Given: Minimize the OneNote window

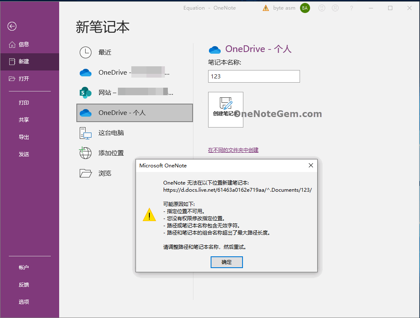Looking at the screenshot, I should [371, 8].
